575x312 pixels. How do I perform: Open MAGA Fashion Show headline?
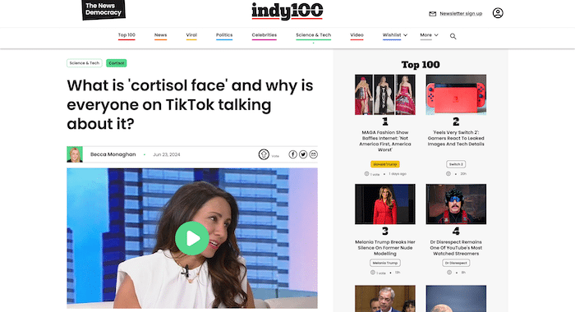tap(385, 141)
